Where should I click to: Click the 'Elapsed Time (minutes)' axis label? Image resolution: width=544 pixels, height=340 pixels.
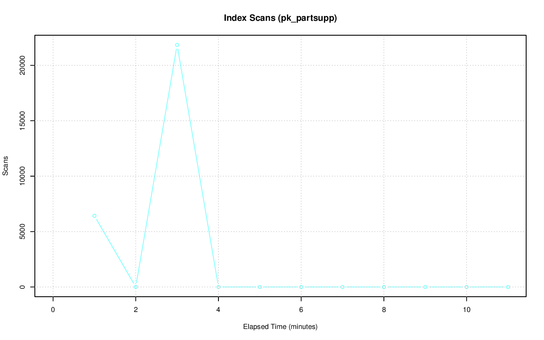280,327
